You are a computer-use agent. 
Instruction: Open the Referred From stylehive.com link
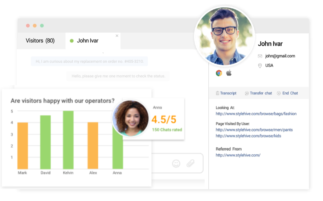pyautogui.click(x=238, y=155)
